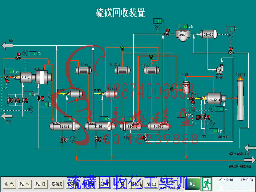The image size is (256, 192).
Task: Click the 空气 air arrow on left
Action: [7, 116]
